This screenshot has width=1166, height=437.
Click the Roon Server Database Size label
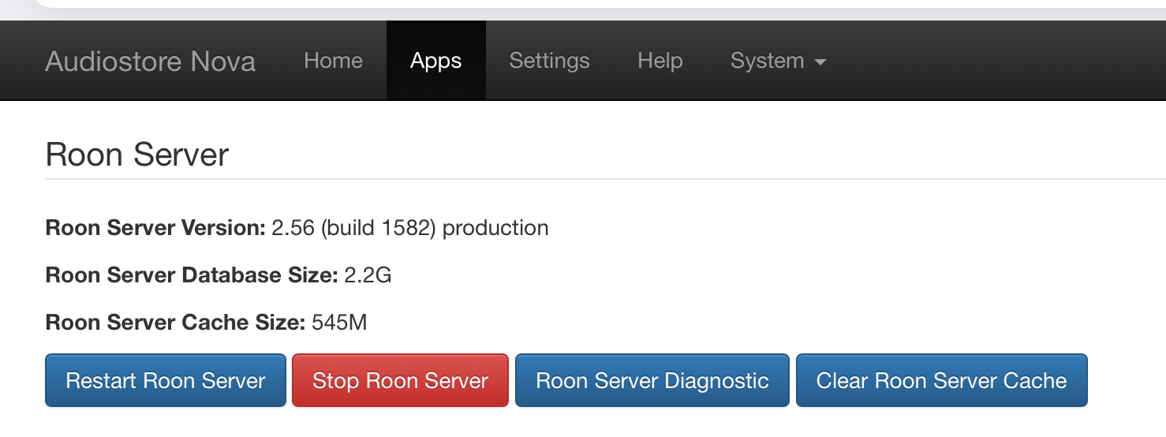point(192,275)
